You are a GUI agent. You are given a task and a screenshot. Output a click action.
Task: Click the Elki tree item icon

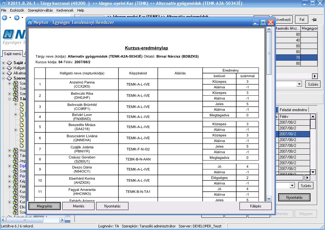(15, 207)
